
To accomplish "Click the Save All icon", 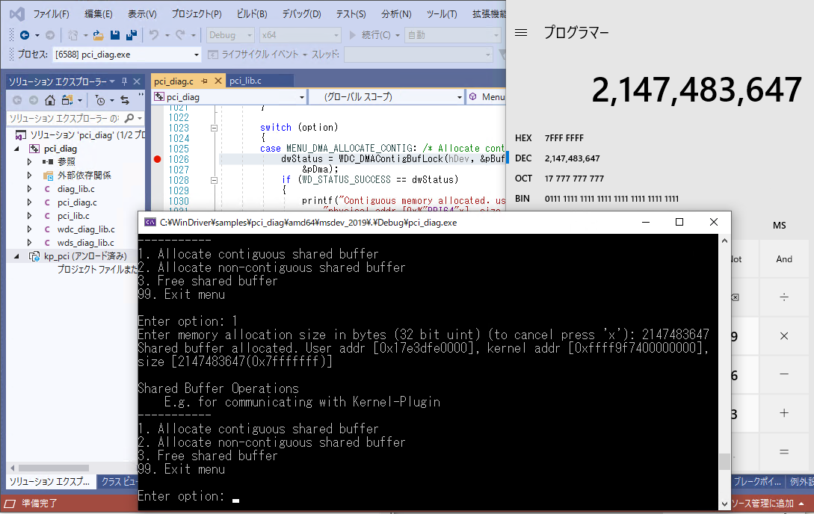I will click(x=132, y=35).
